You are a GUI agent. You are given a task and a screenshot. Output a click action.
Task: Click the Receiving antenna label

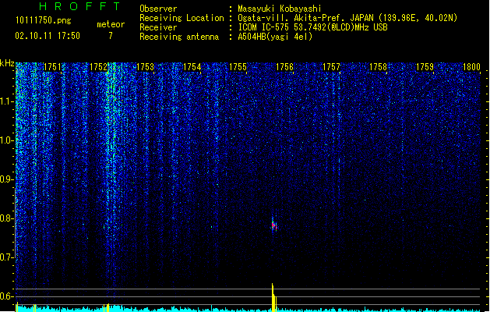point(179,37)
